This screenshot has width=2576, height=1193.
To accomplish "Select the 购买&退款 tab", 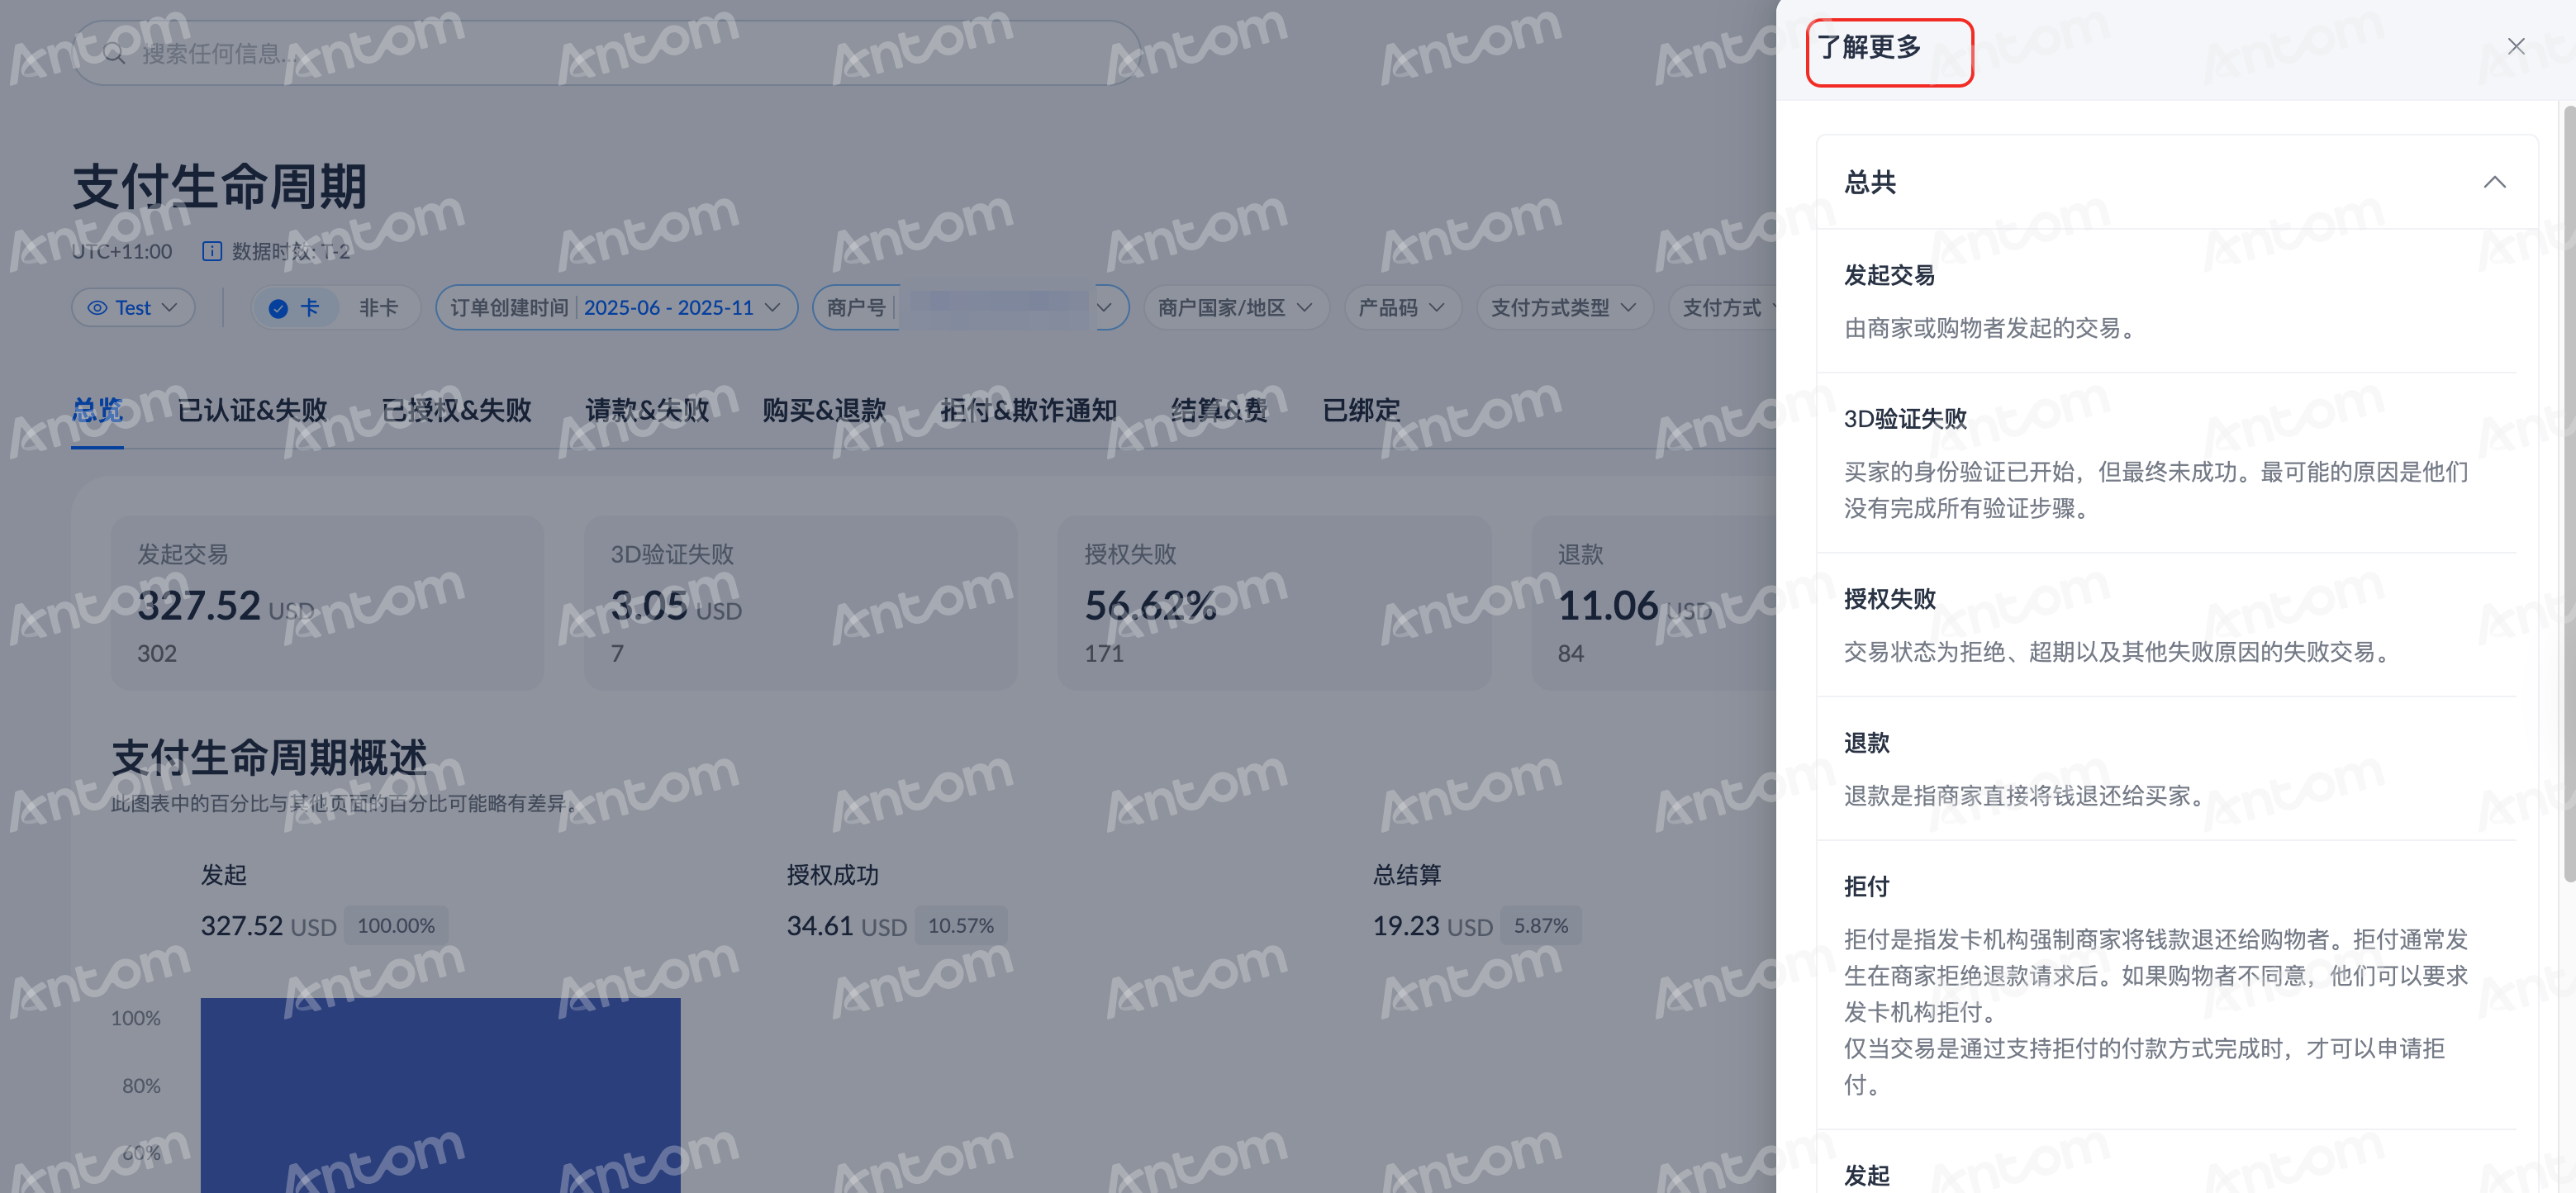I will pos(824,410).
